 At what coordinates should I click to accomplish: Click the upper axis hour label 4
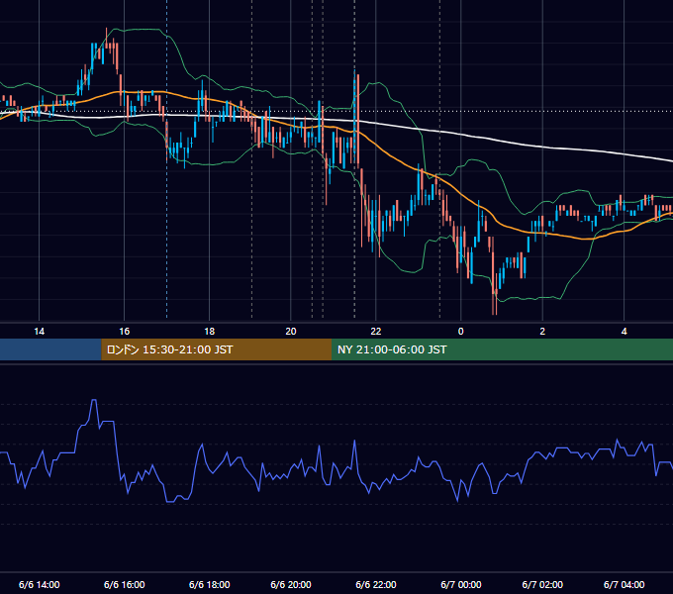pyautogui.click(x=625, y=332)
